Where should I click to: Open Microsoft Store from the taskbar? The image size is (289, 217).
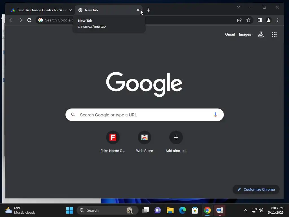click(195, 210)
